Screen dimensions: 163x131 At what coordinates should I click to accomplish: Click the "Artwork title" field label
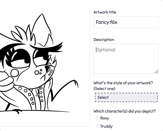[x=105, y=12]
